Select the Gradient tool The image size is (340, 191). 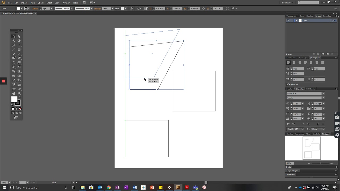click(19, 76)
